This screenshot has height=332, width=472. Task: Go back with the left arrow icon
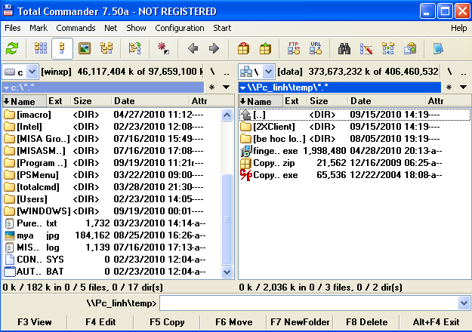[193, 48]
